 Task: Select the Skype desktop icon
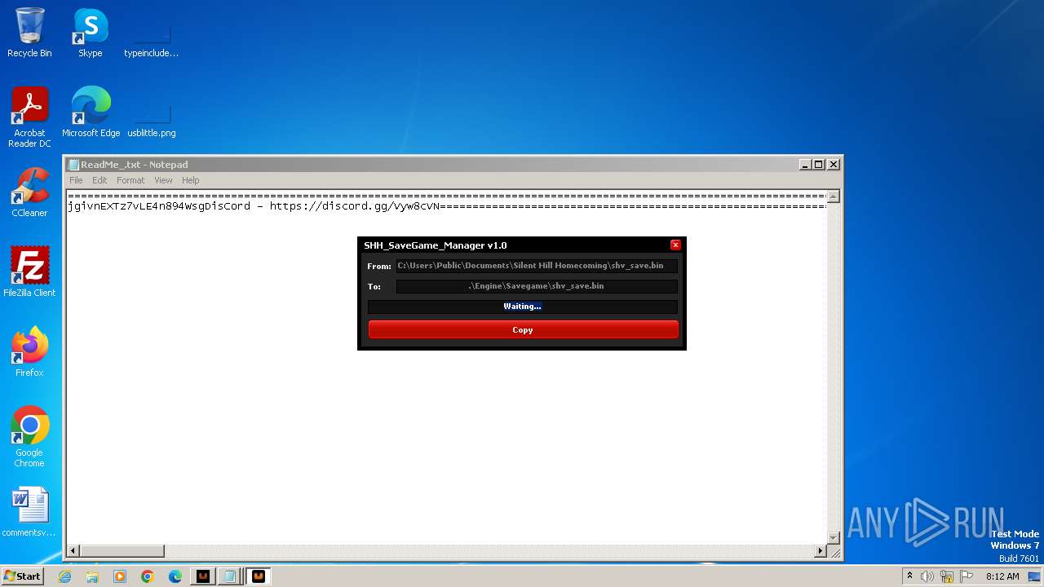90,33
